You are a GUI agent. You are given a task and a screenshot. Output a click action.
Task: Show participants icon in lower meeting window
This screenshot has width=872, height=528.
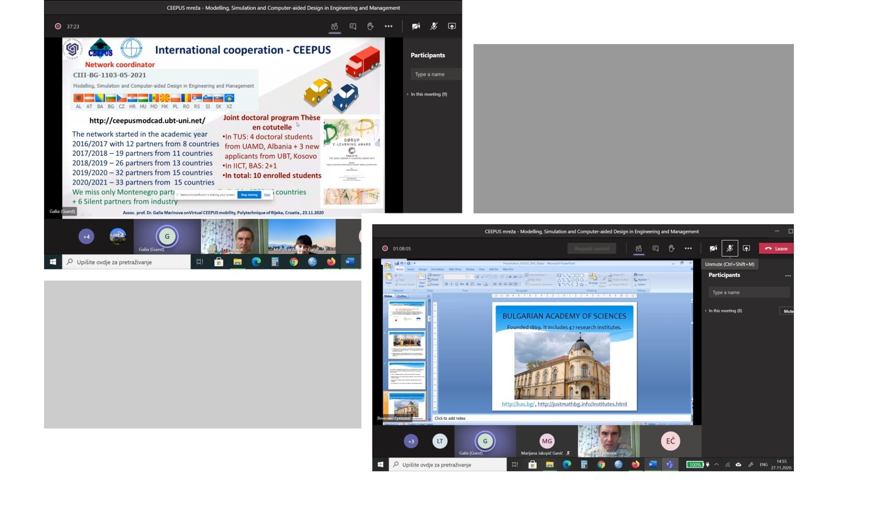pyautogui.click(x=639, y=249)
